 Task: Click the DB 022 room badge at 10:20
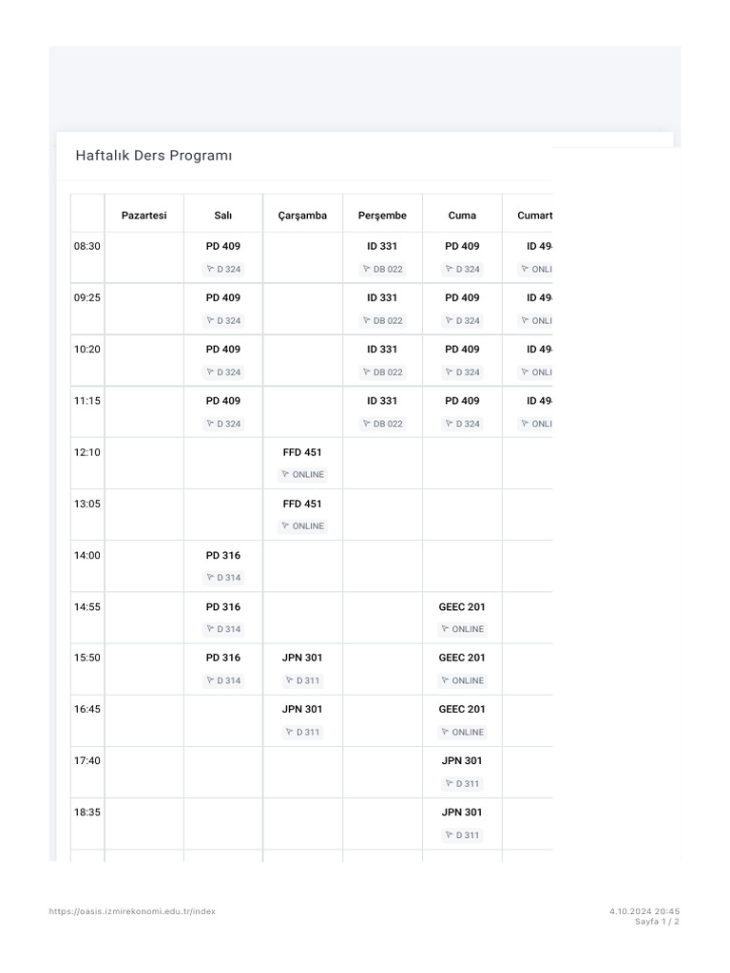click(x=383, y=372)
